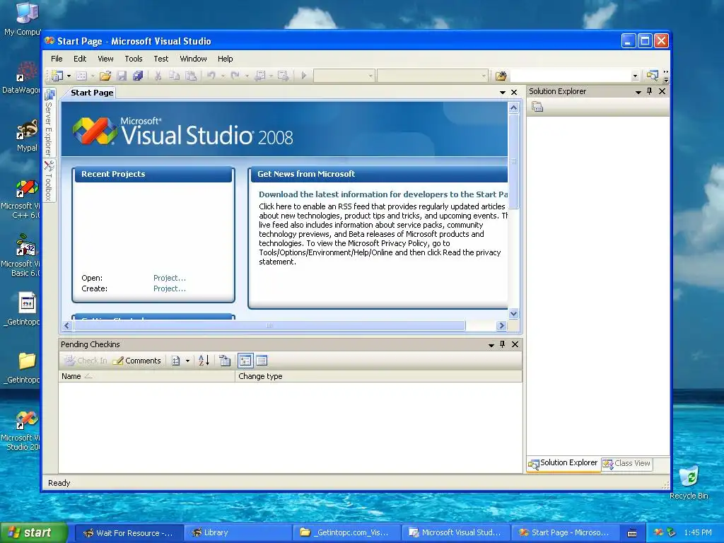Click the Save All icon
This screenshot has width=724, height=543.
(138, 76)
